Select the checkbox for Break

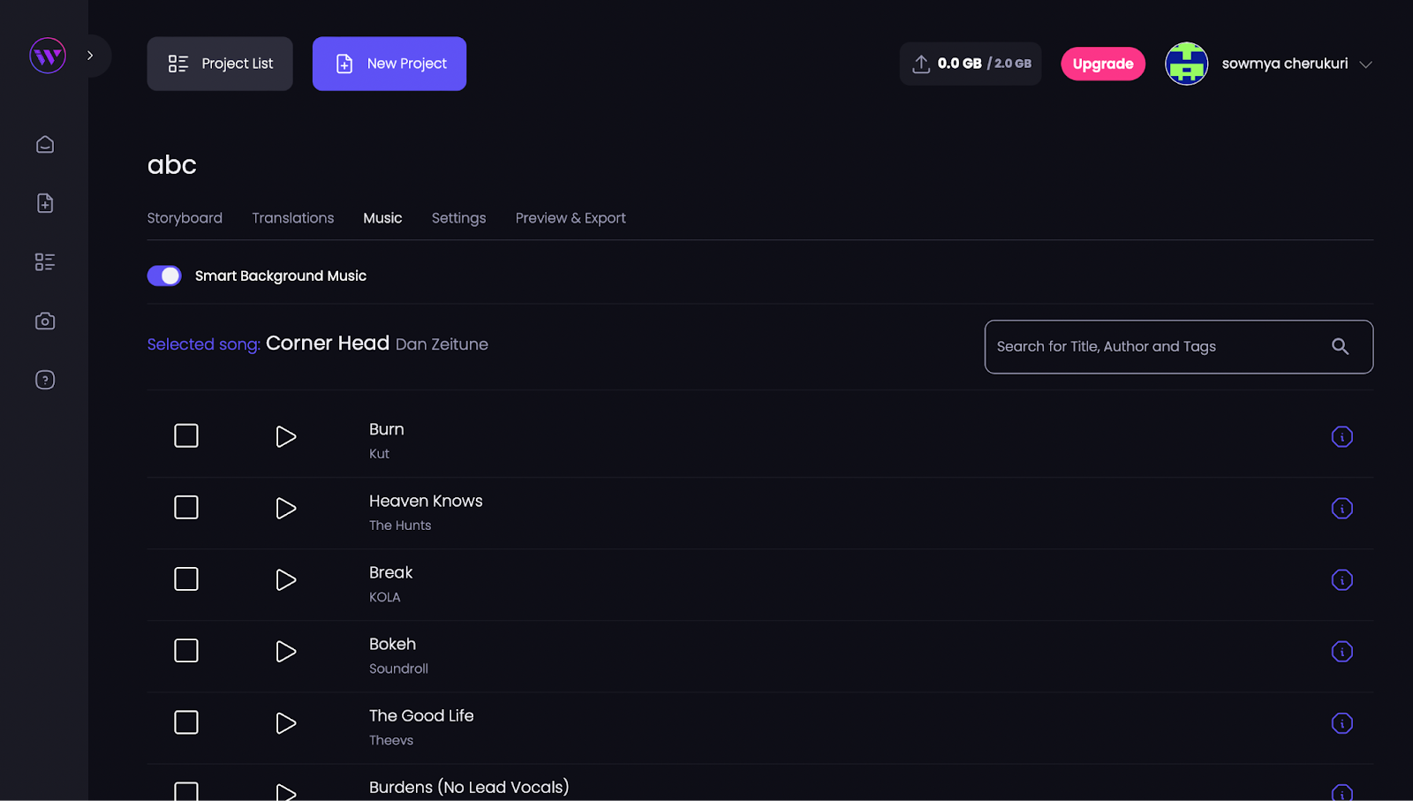click(186, 578)
